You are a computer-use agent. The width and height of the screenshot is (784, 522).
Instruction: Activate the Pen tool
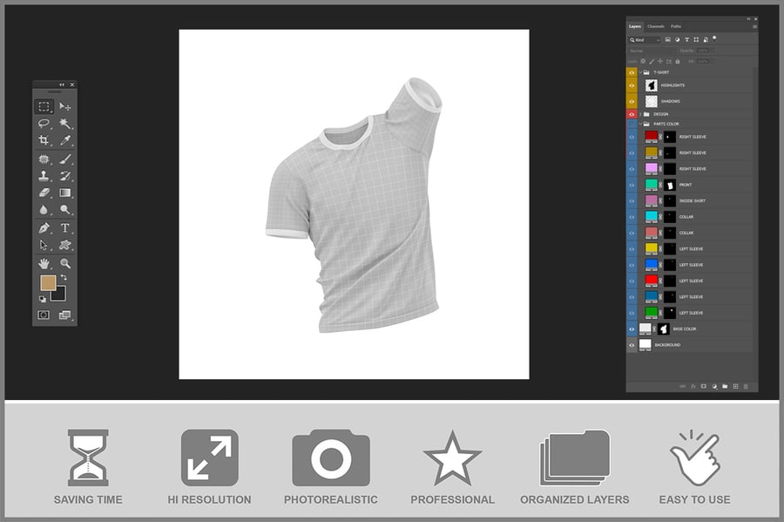43,227
